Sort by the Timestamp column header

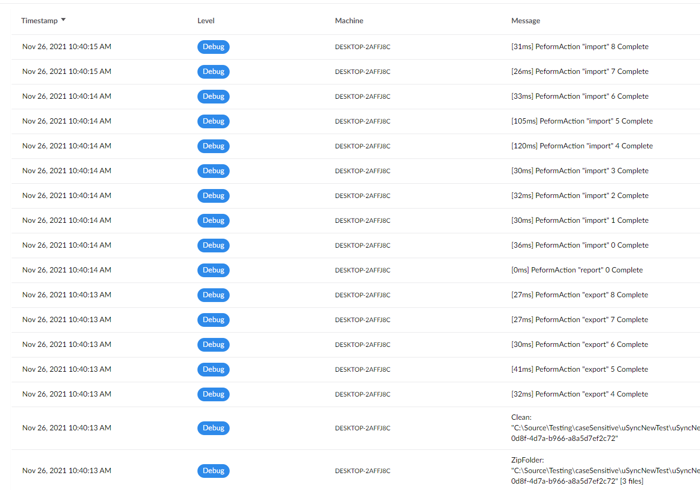click(x=40, y=21)
